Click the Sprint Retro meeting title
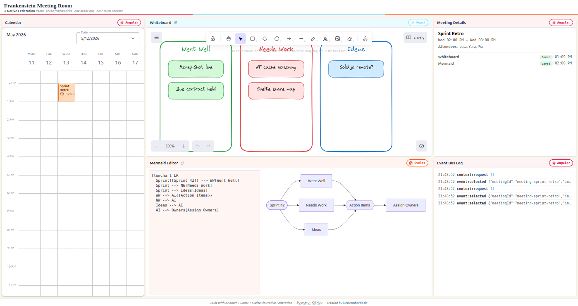578x306 pixels. (x=451, y=33)
